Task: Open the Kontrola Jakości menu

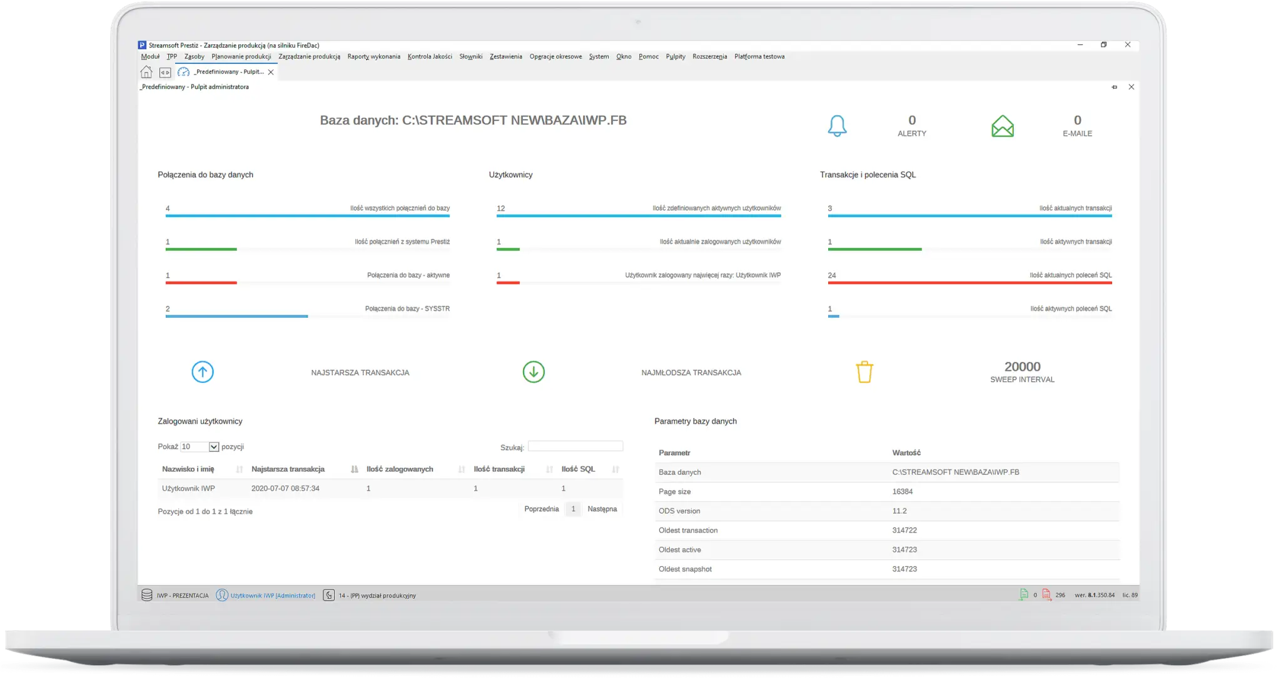Action: pyautogui.click(x=429, y=56)
